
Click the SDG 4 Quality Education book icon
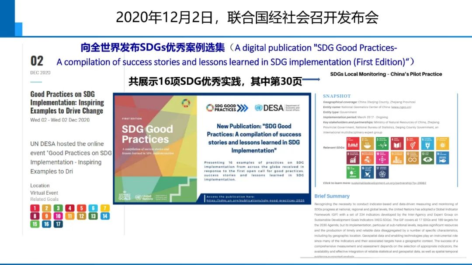pos(397,143)
